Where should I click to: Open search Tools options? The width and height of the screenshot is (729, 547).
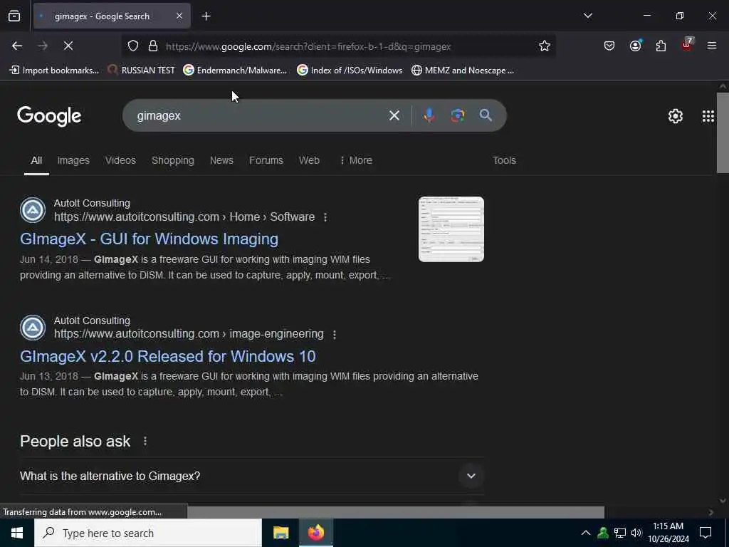coord(504,160)
